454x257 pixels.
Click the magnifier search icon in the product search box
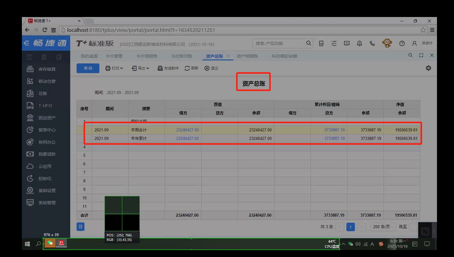pyautogui.click(x=308, y=43)
